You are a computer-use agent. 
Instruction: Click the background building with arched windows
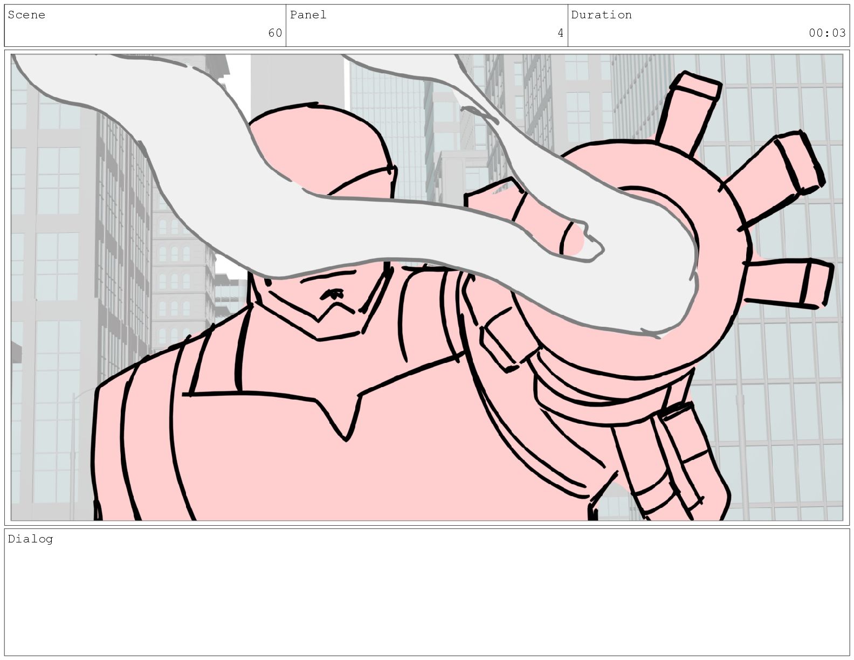(x=178, y=280)
